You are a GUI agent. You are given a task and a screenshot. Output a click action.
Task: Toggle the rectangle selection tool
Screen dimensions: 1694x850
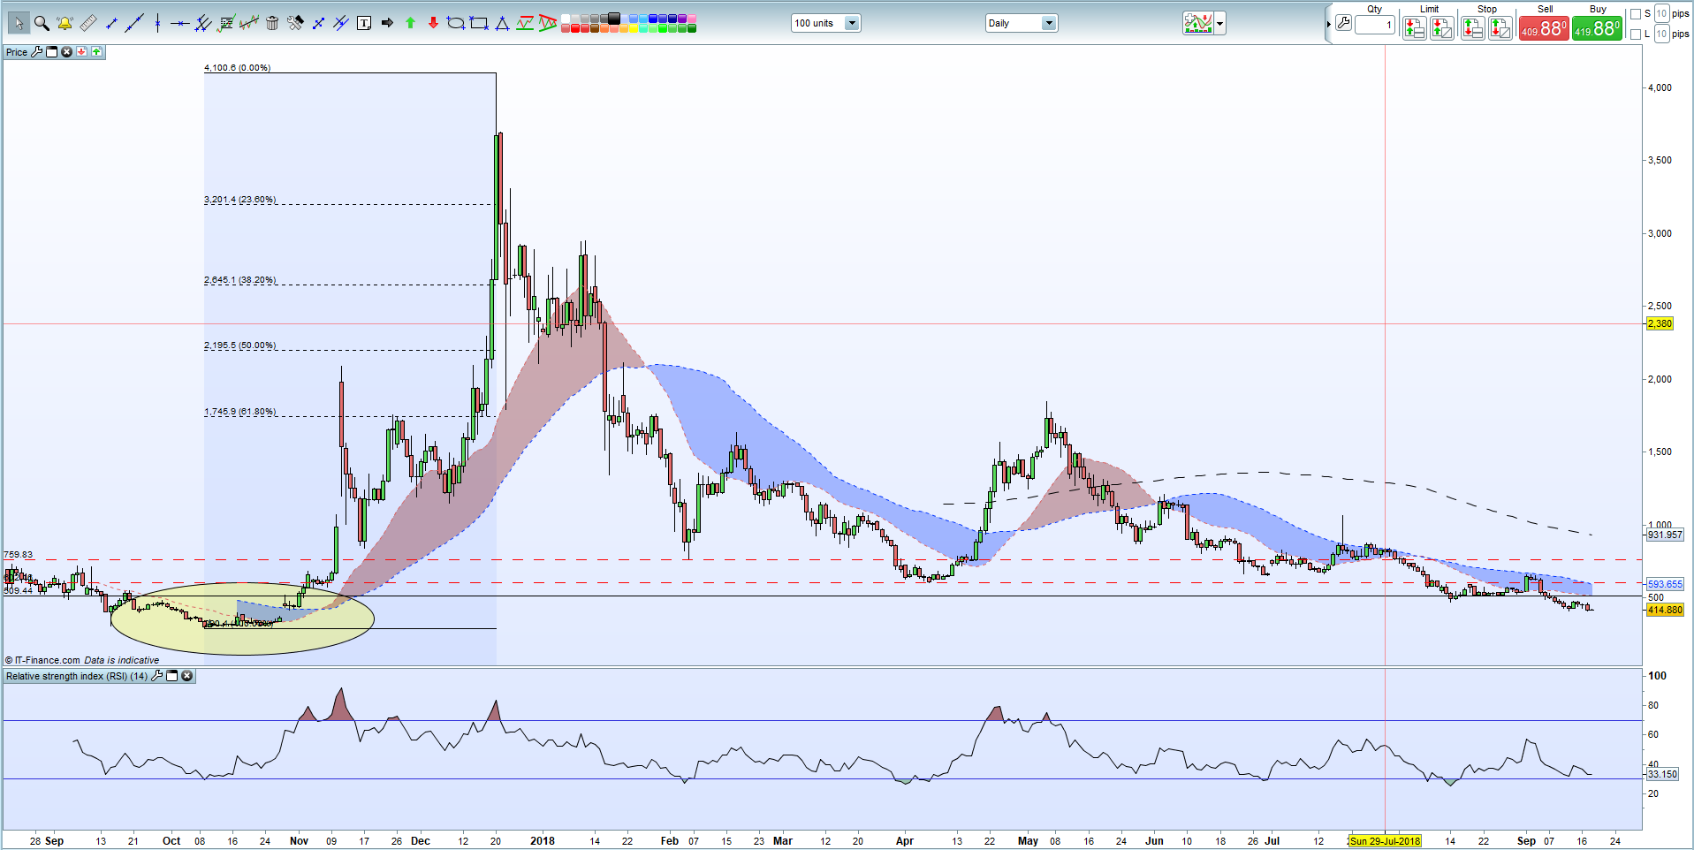point(479,23)
